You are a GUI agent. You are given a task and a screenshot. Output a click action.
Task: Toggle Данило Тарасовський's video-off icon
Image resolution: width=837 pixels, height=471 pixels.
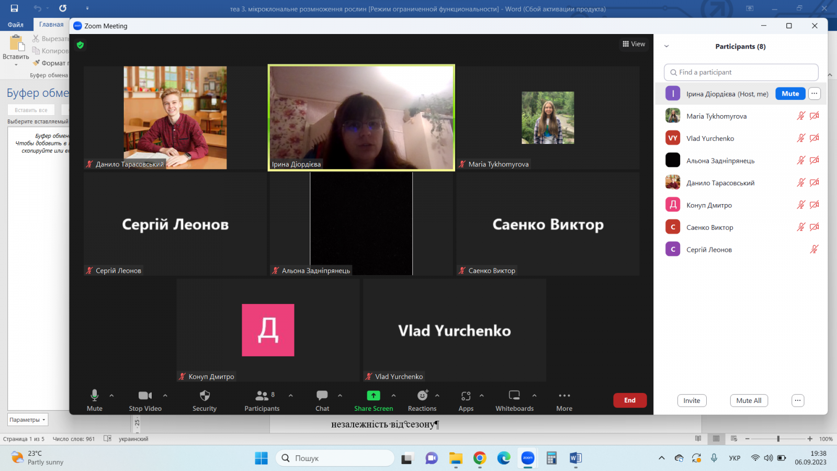(x=815, y=183)
